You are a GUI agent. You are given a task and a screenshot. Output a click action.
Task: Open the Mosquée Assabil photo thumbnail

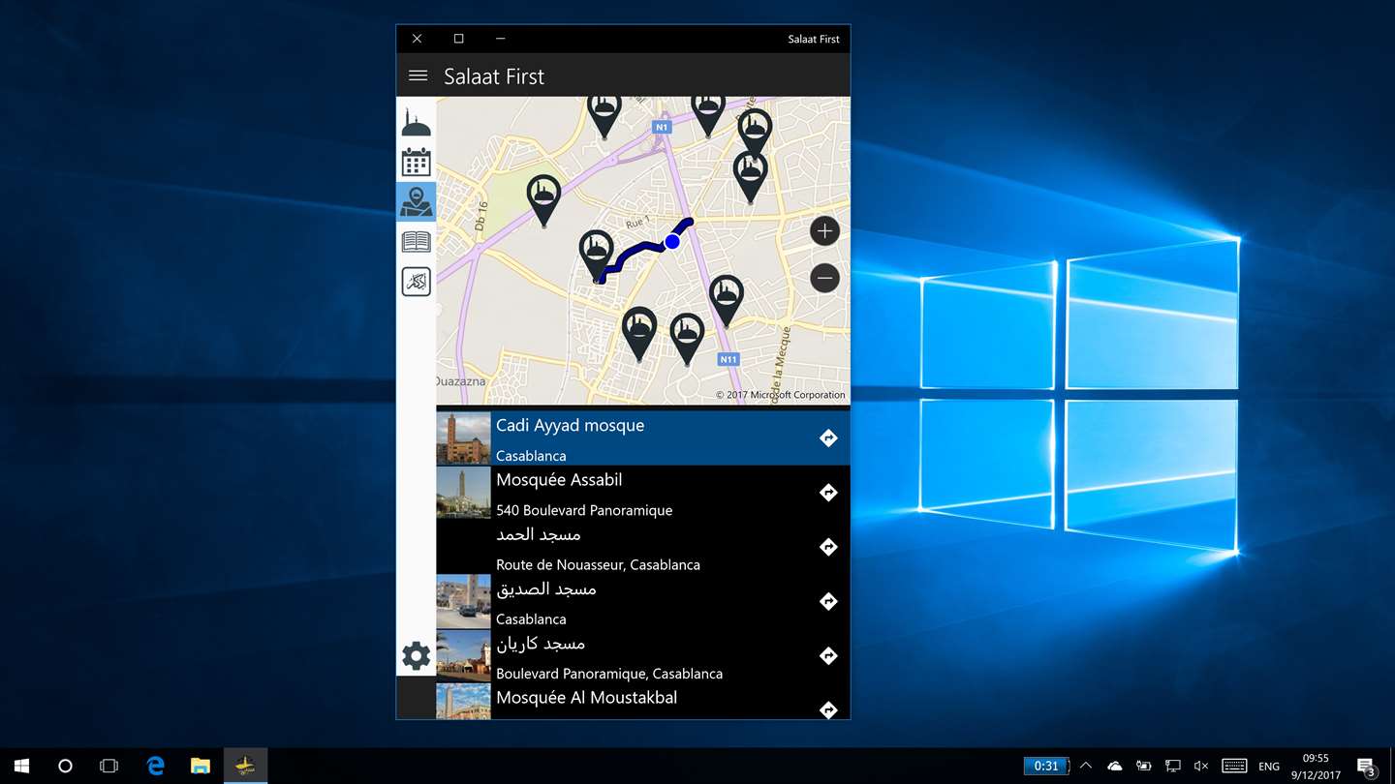point(463,493)
